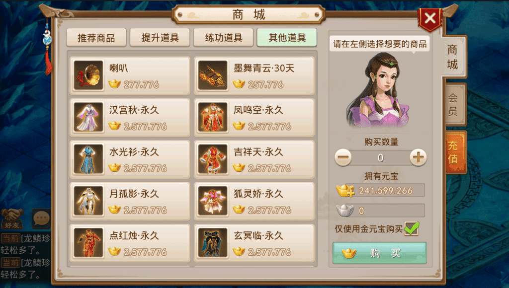Choose the 墨舞青云·30天 mount icon
The width and height of the screenshot is (509, 288).
tap(213, 75)
